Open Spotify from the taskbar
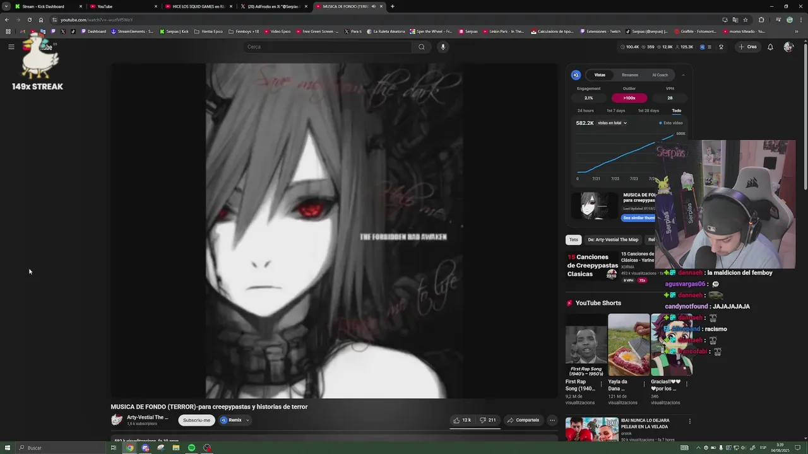This screenshot has height=454, width=808. 191,448
